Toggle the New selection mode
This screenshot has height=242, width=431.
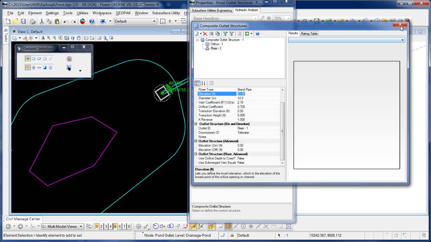28,68
